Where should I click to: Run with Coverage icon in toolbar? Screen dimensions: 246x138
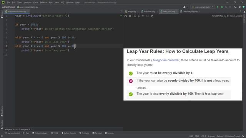click(x=226, y=7)
